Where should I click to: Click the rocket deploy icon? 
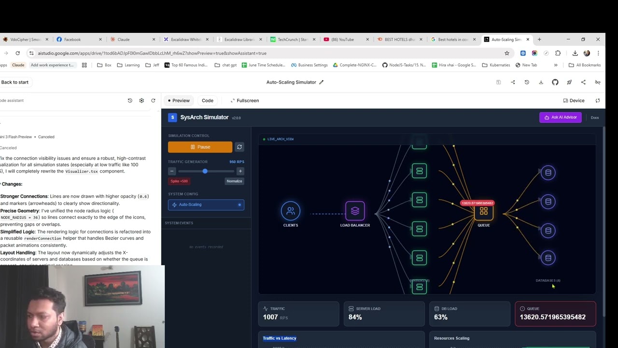tap(569, 82)
